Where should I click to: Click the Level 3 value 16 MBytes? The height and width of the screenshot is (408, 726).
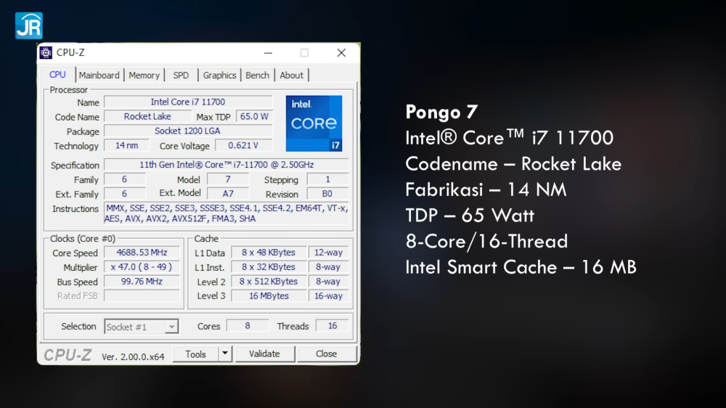(269, 295)
